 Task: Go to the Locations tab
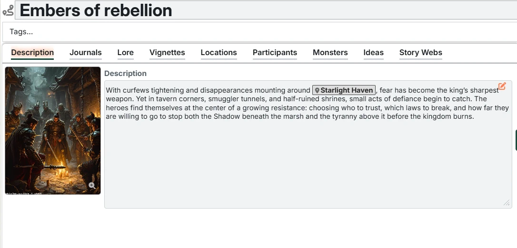pos(219,53)
